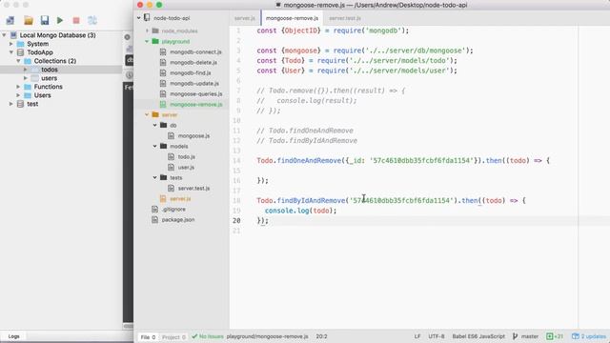
Task: Switch to the server.test.js editor tab
Action: coord(345,18)
